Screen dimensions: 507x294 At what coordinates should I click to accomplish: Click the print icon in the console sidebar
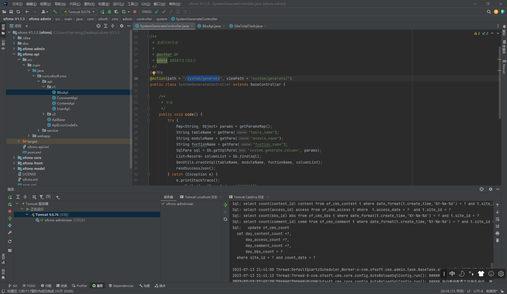(x=497, y=233)
